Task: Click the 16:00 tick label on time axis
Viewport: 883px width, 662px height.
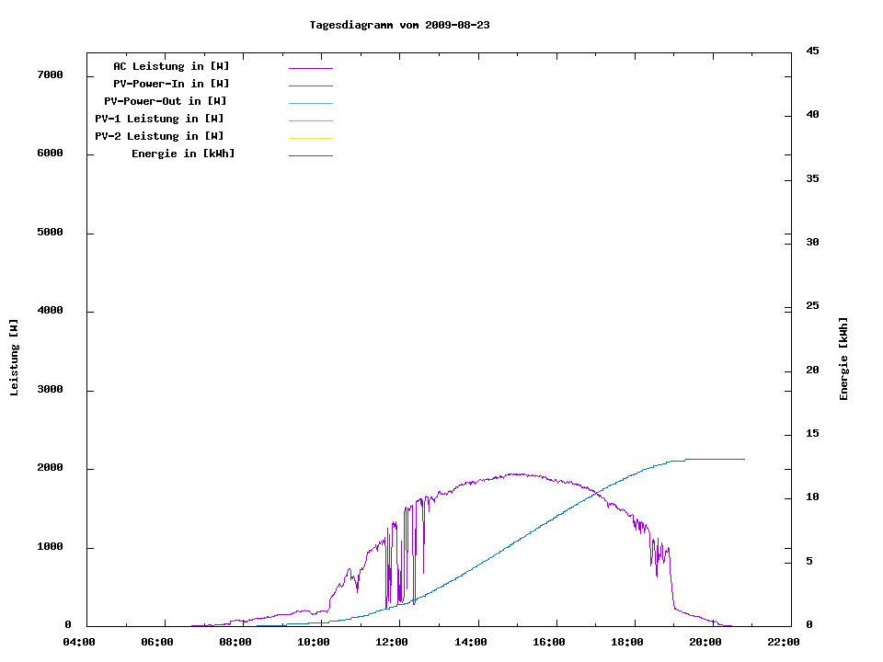Action: pos(548,642)
